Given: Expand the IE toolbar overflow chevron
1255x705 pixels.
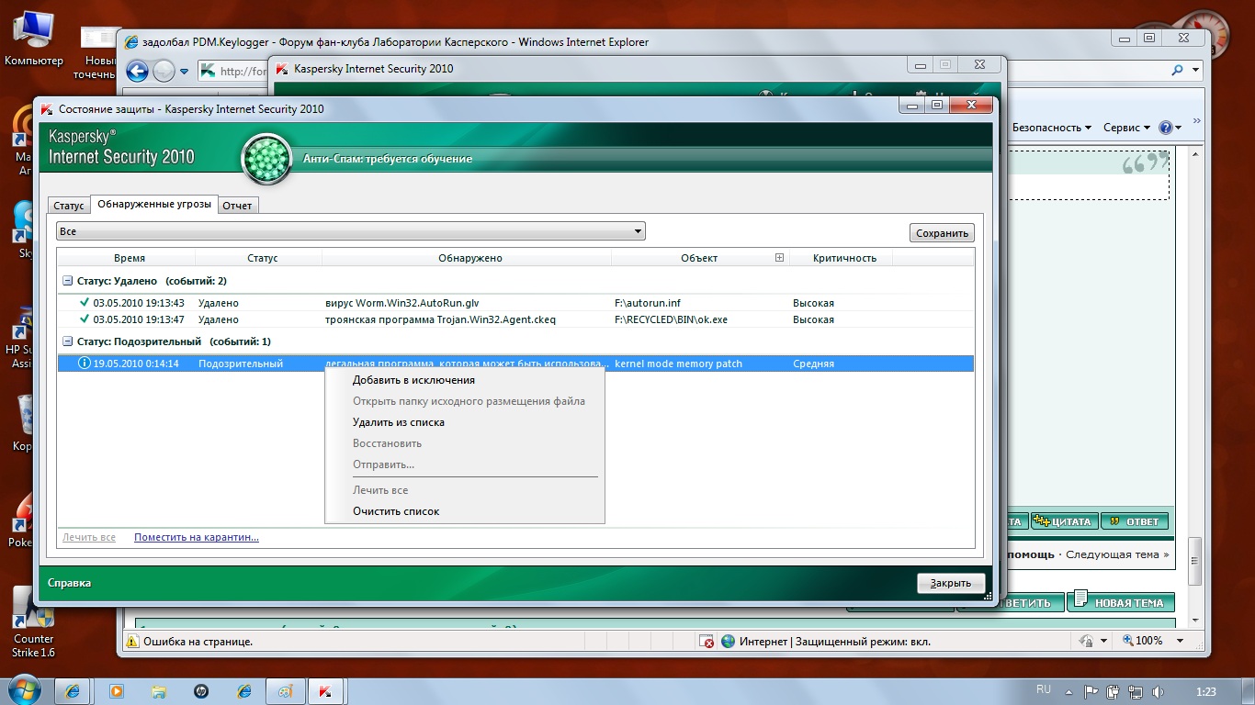Looking at the screenshot, I should [1196, 121].
